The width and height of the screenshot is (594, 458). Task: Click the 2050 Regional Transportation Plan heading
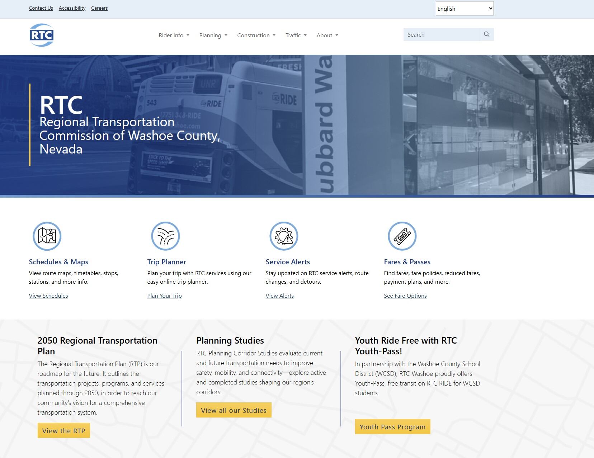coord(98,346)
